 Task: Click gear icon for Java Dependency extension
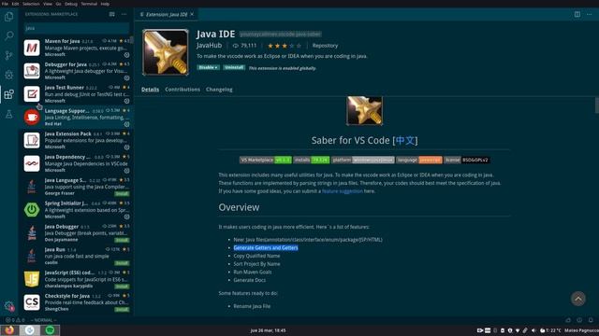coord(127,170)
